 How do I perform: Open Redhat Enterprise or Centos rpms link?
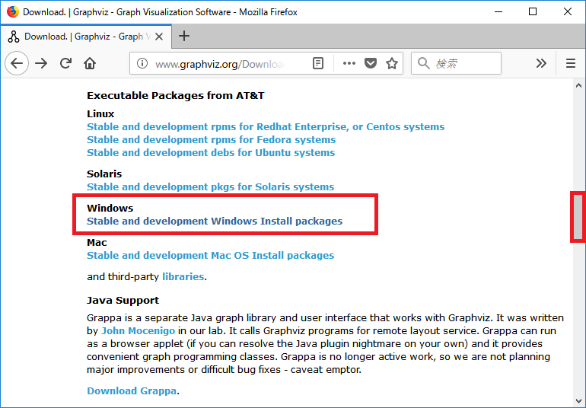[266, 127]
